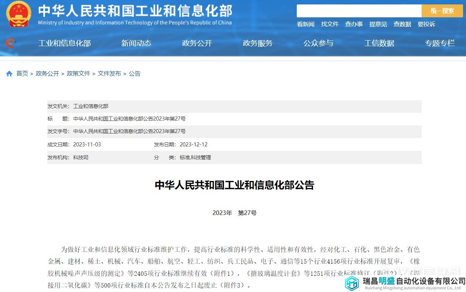This screenshot has height=292, width=466.
Task: Switch to the 新闻动态 menu item
Action: [136, 43]
